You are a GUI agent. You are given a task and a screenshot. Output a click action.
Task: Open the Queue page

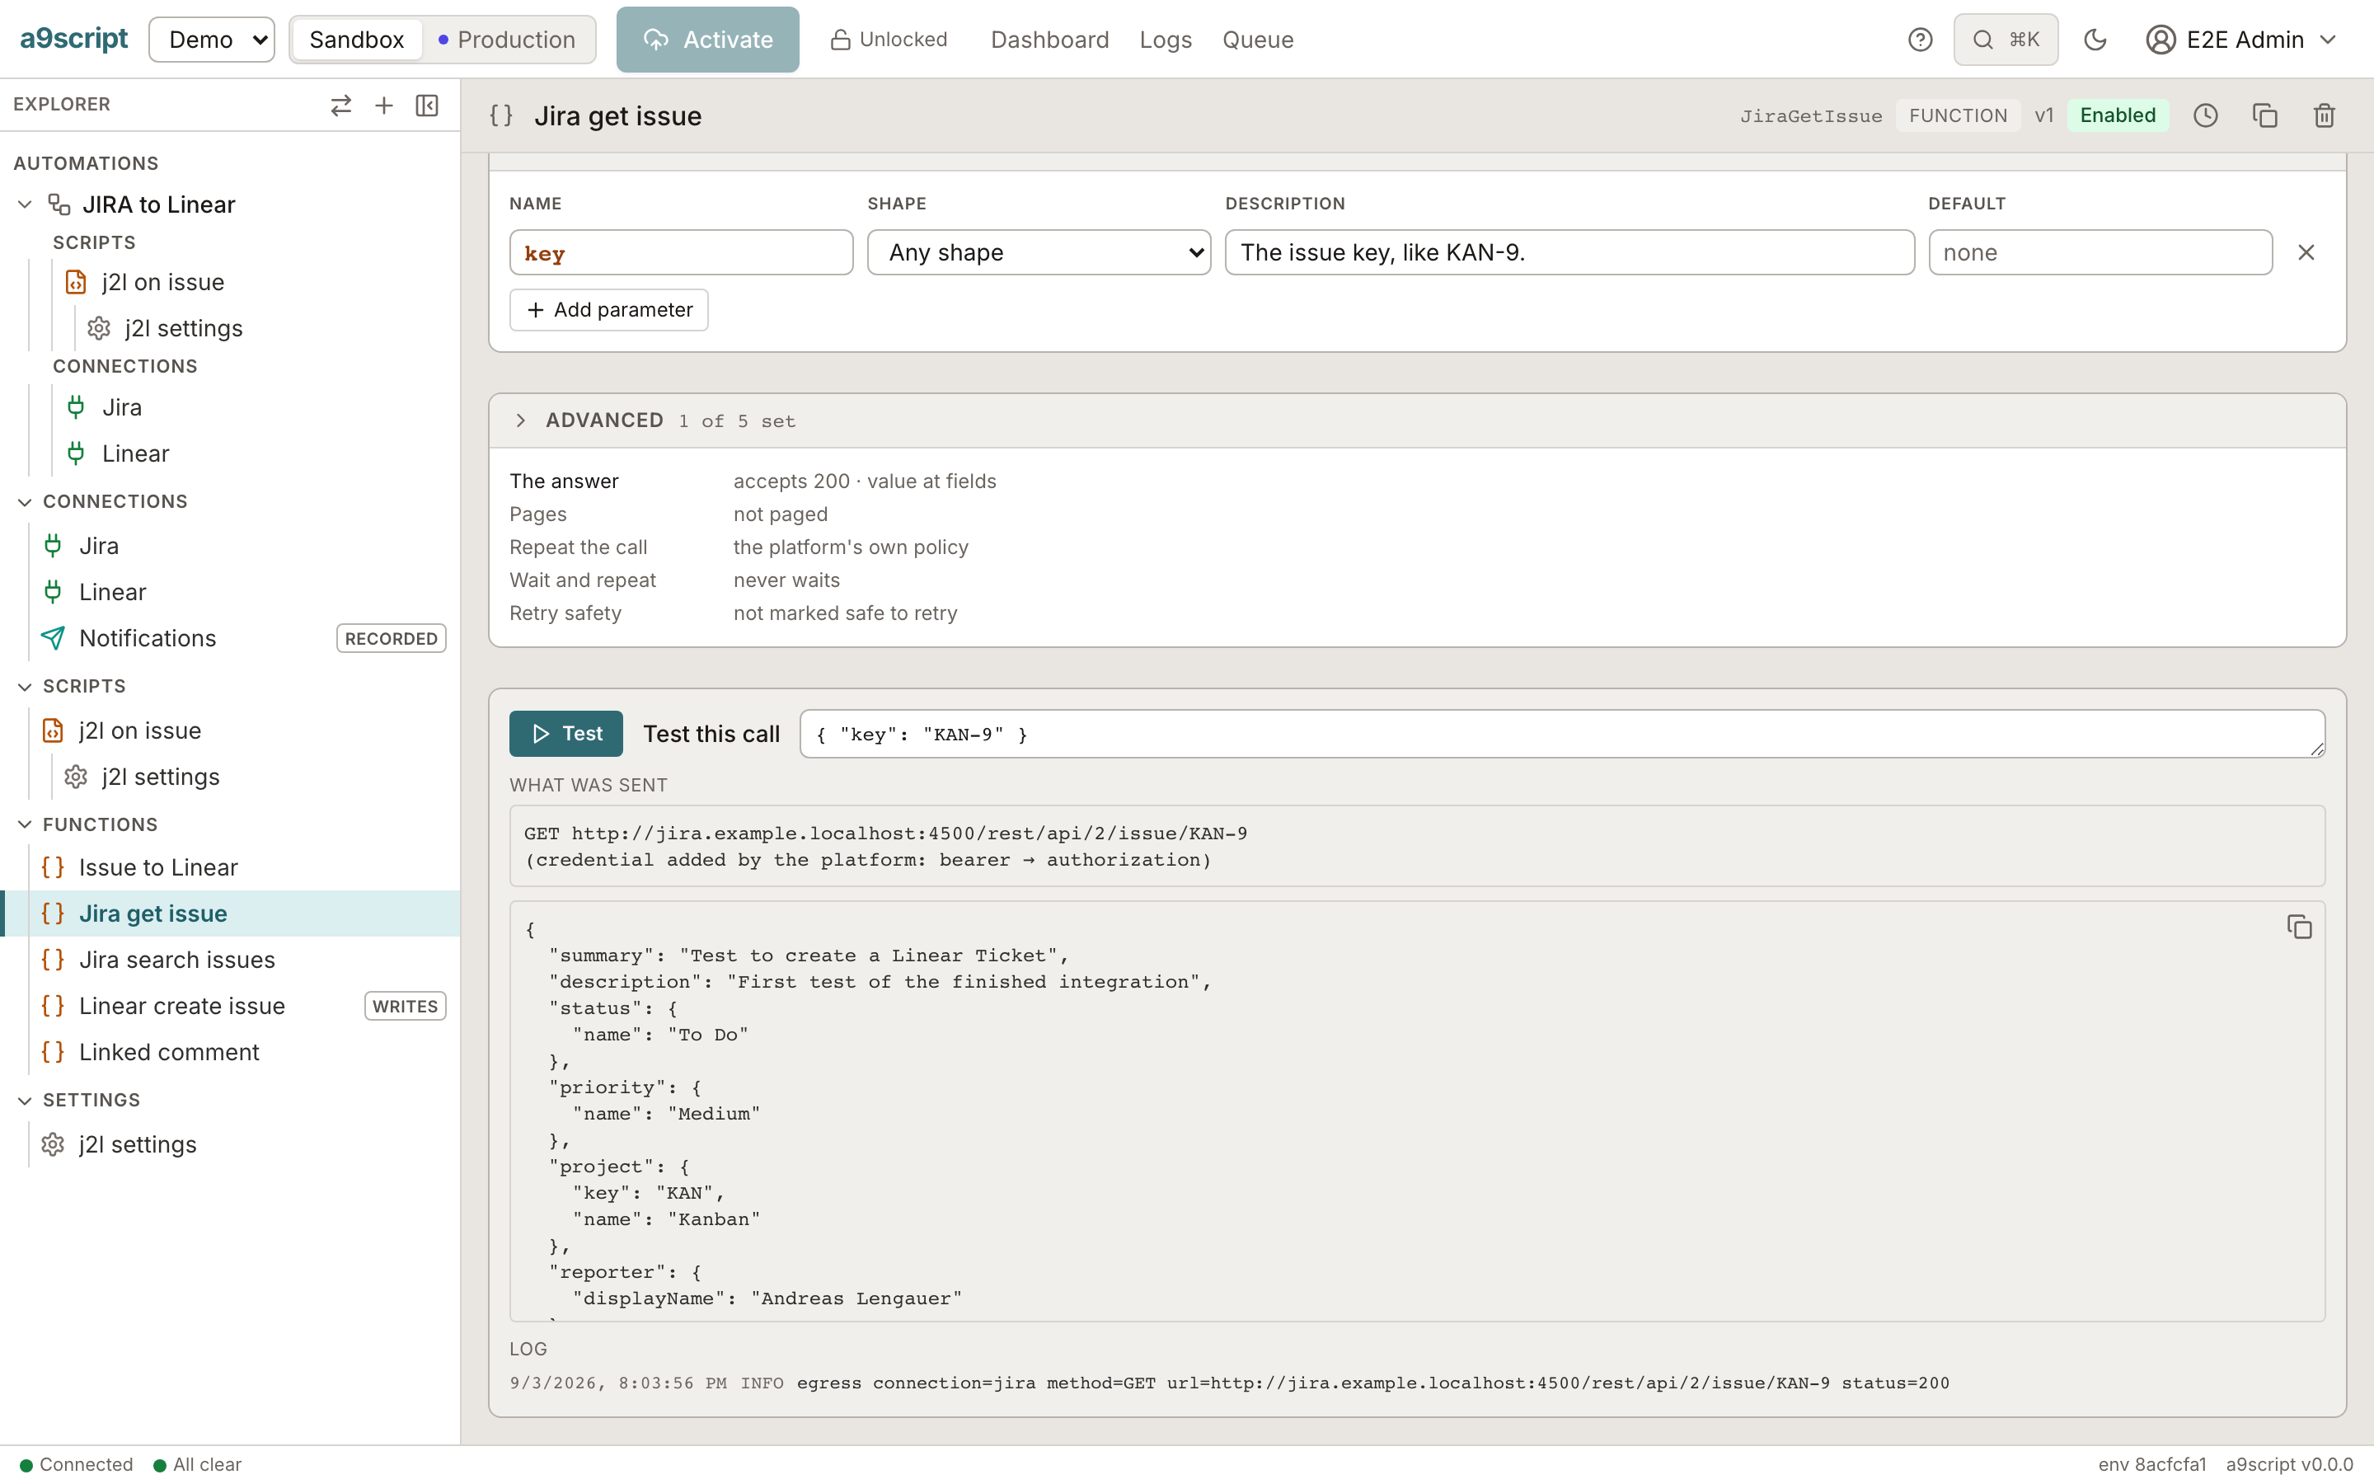tap(1258, 40)
